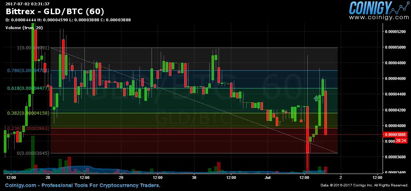Click the red current price tag 0.00003888
411x191 pixels.
pos(395,135)
